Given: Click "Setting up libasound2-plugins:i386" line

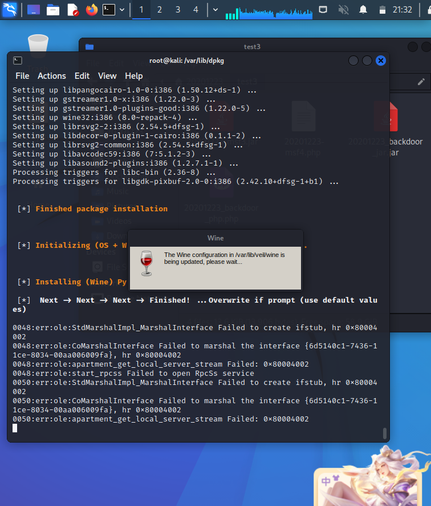Looking at the screenshot, I should 125,163.
